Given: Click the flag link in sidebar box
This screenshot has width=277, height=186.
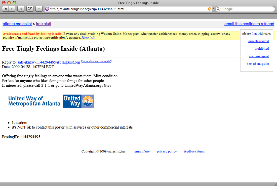Looking at the screenshot, I should pyautogui.click(x=254, y=34).
